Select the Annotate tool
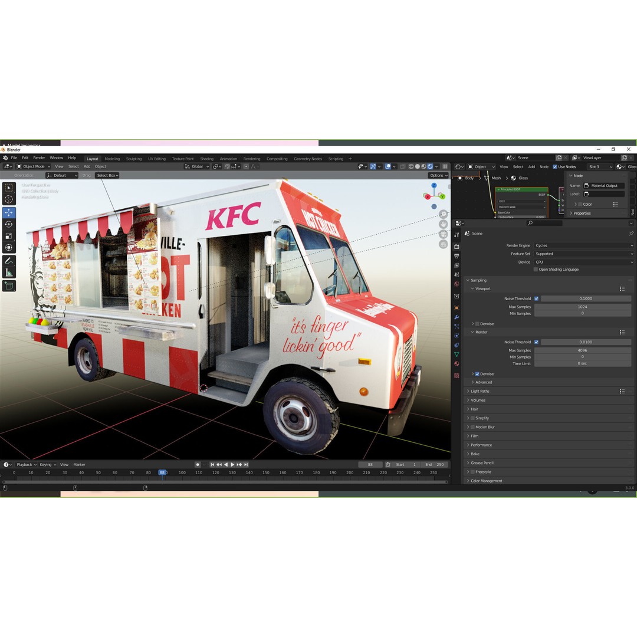This screenshot has width=637, height=637. click(x=9, y=261)
